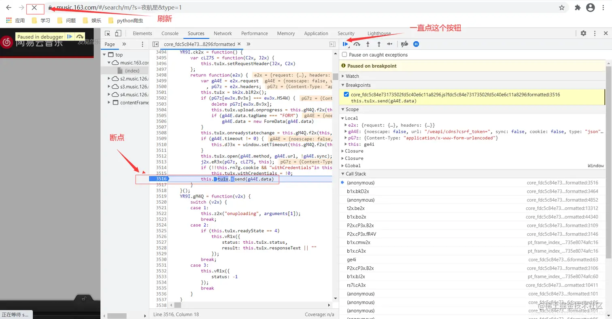This screenshot has height=319, width=612.
Task: Go back to previous page
Action: click(x=8, y=7)
